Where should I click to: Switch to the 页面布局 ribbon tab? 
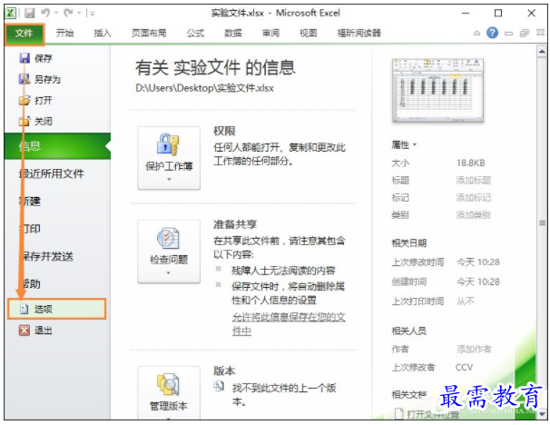(x=149, y=34)
